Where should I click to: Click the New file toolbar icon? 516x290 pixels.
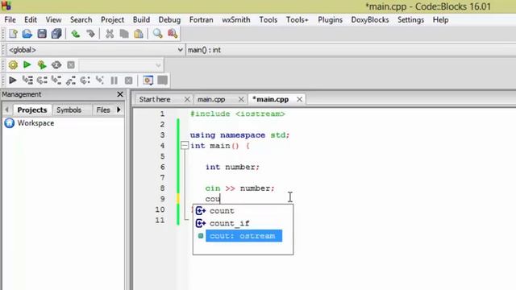click(13, 34)
